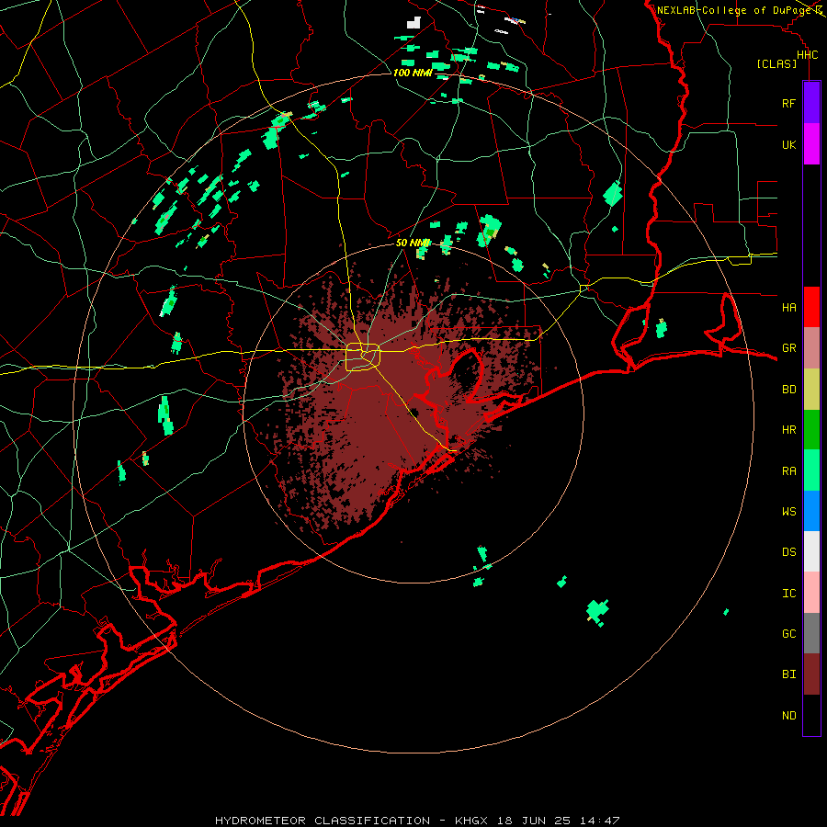Pick the HR dark green legend swatch

[x=811, y=430]
